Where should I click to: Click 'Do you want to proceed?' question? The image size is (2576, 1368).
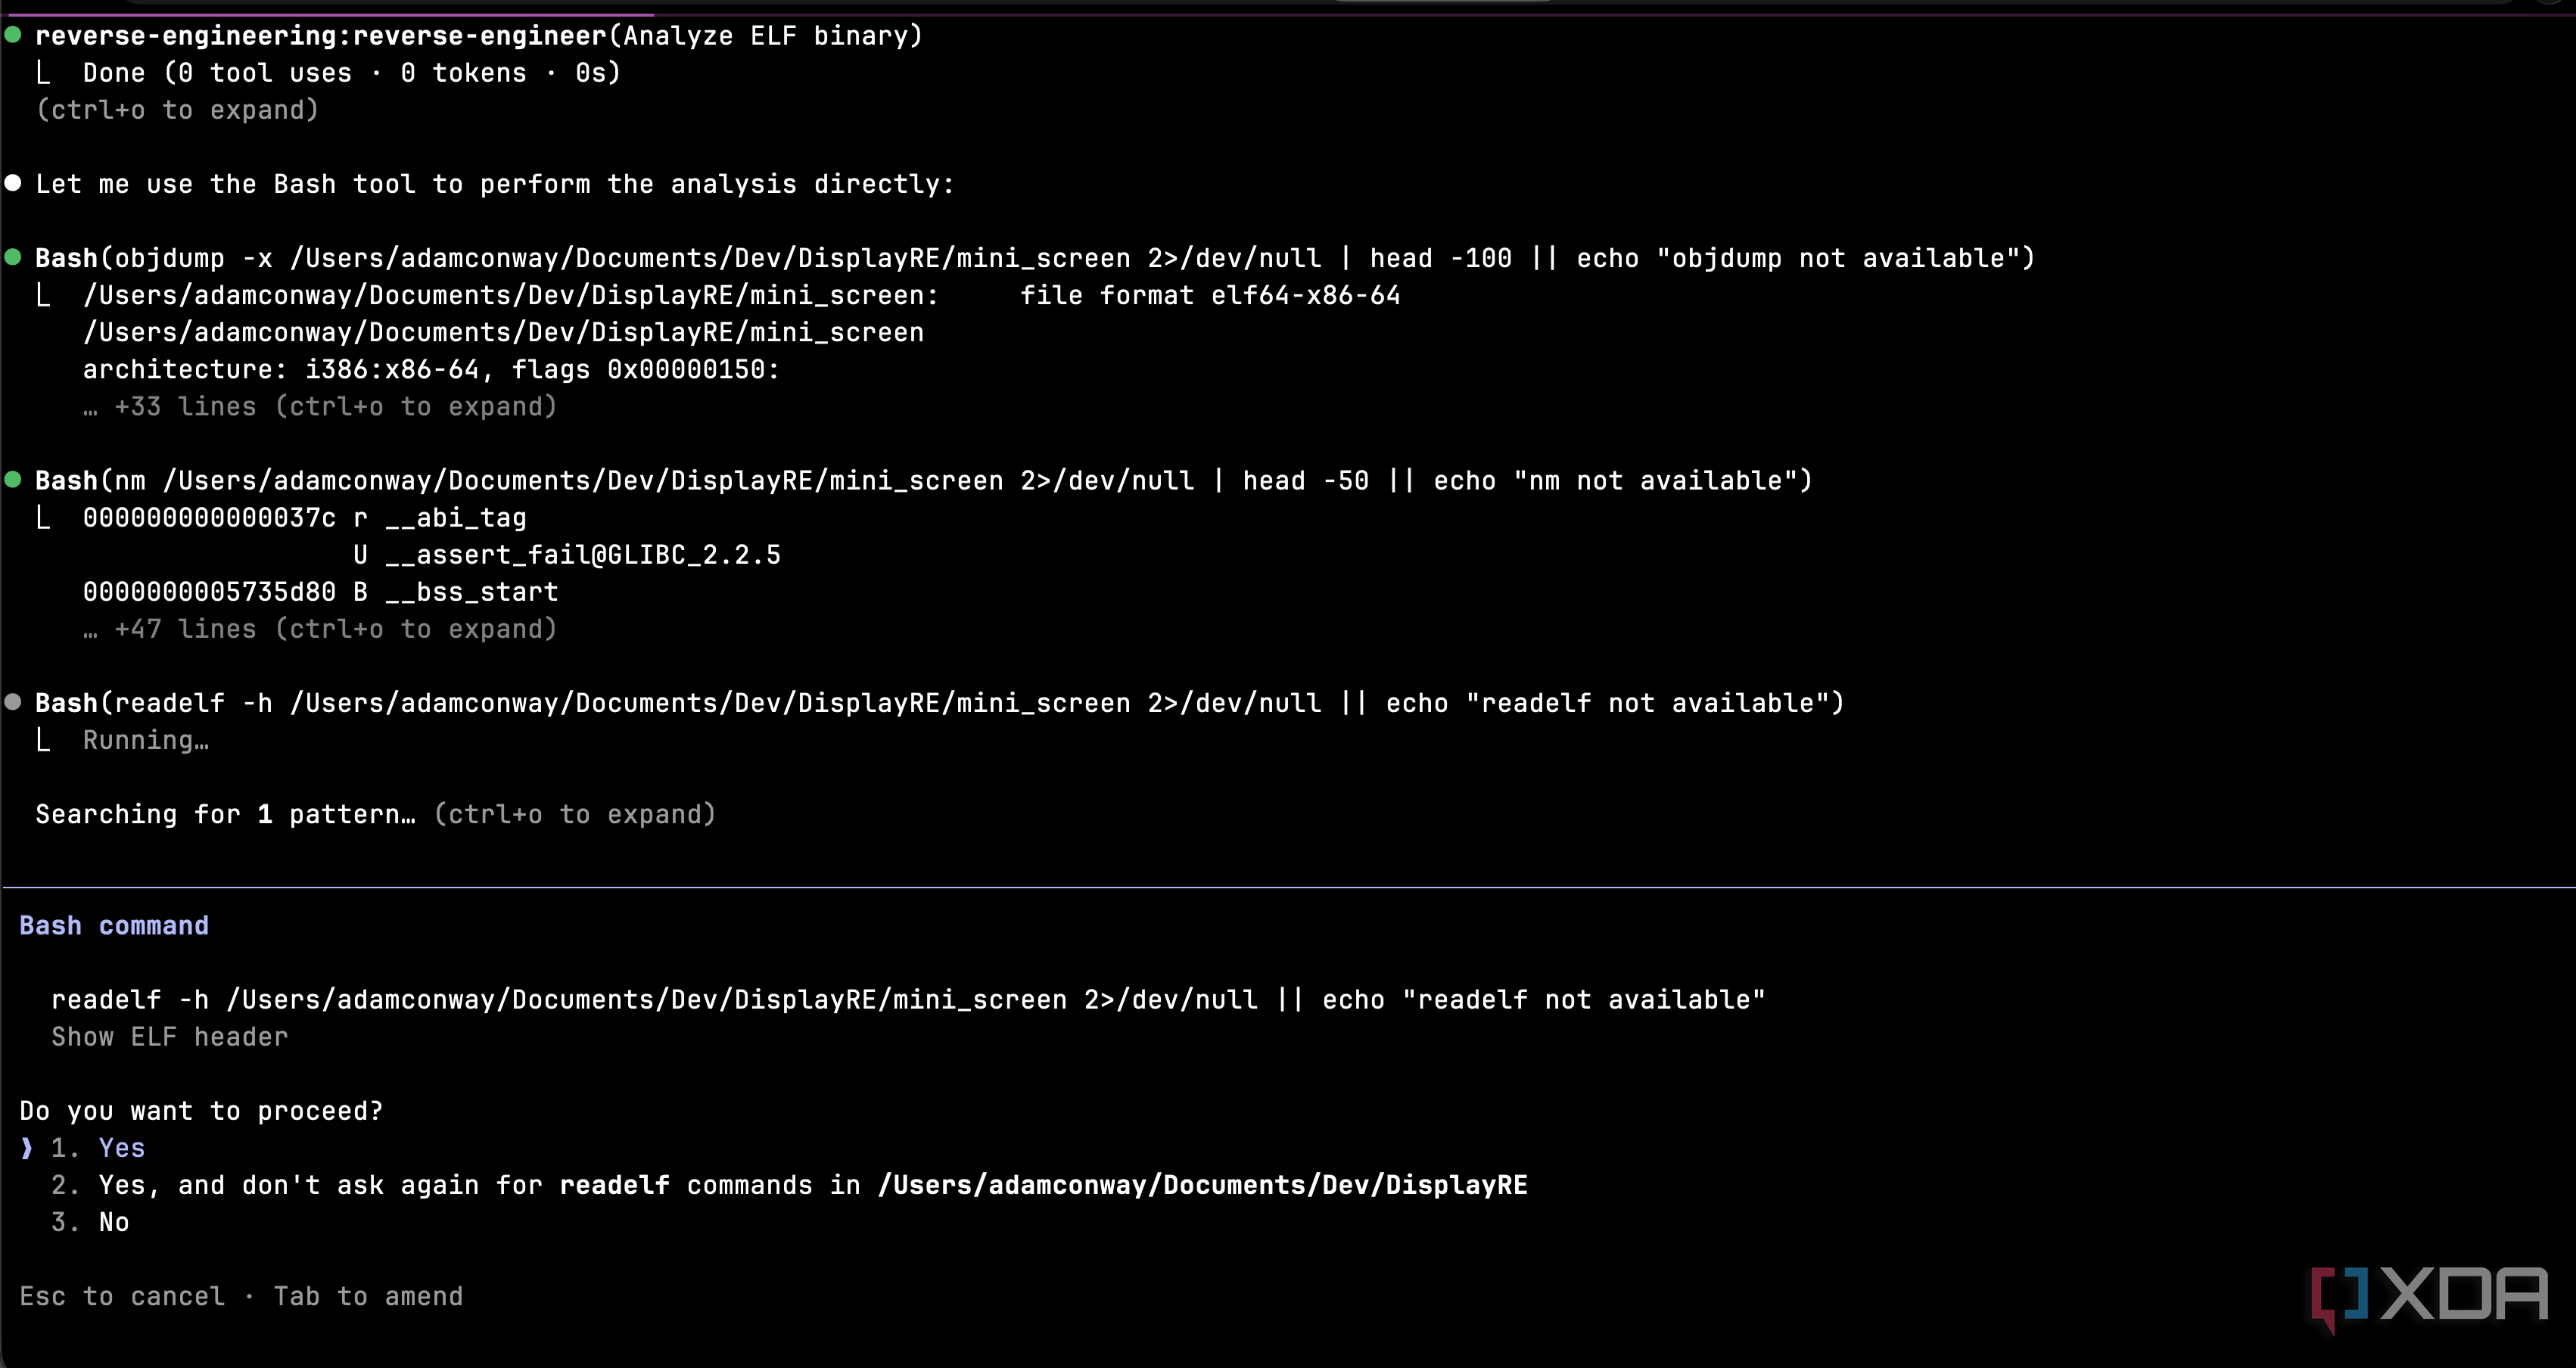pos(201,1111)
